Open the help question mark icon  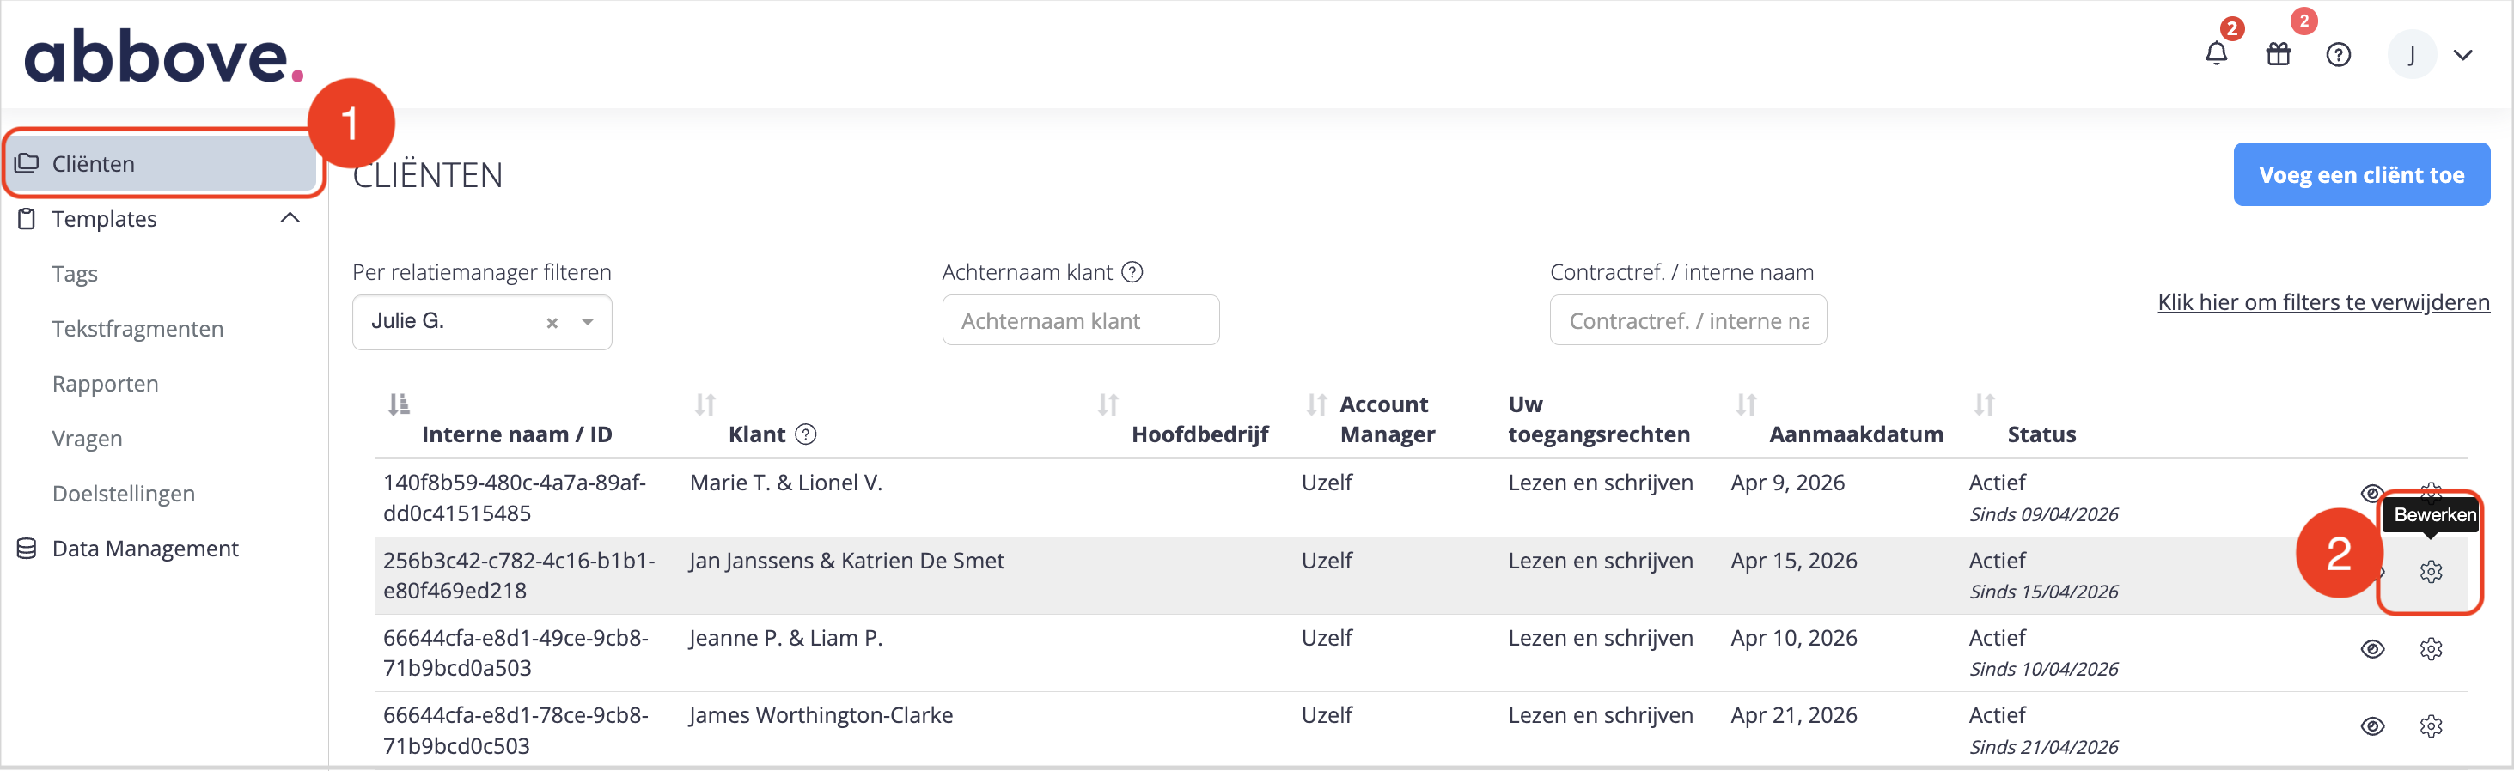(2339, 55)
